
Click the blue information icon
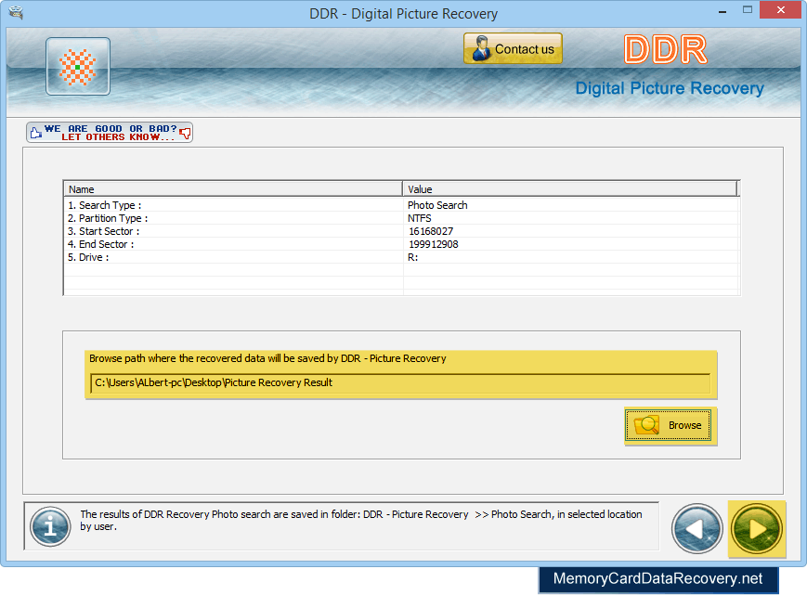(50, 526)
